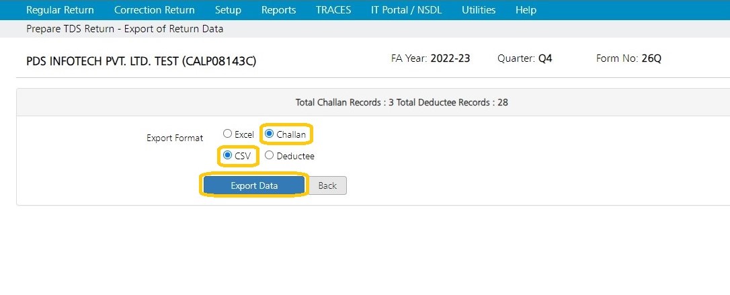Click the Quarter Q4 value
This screenshot has height=295, width=730.
click(545, 58)
